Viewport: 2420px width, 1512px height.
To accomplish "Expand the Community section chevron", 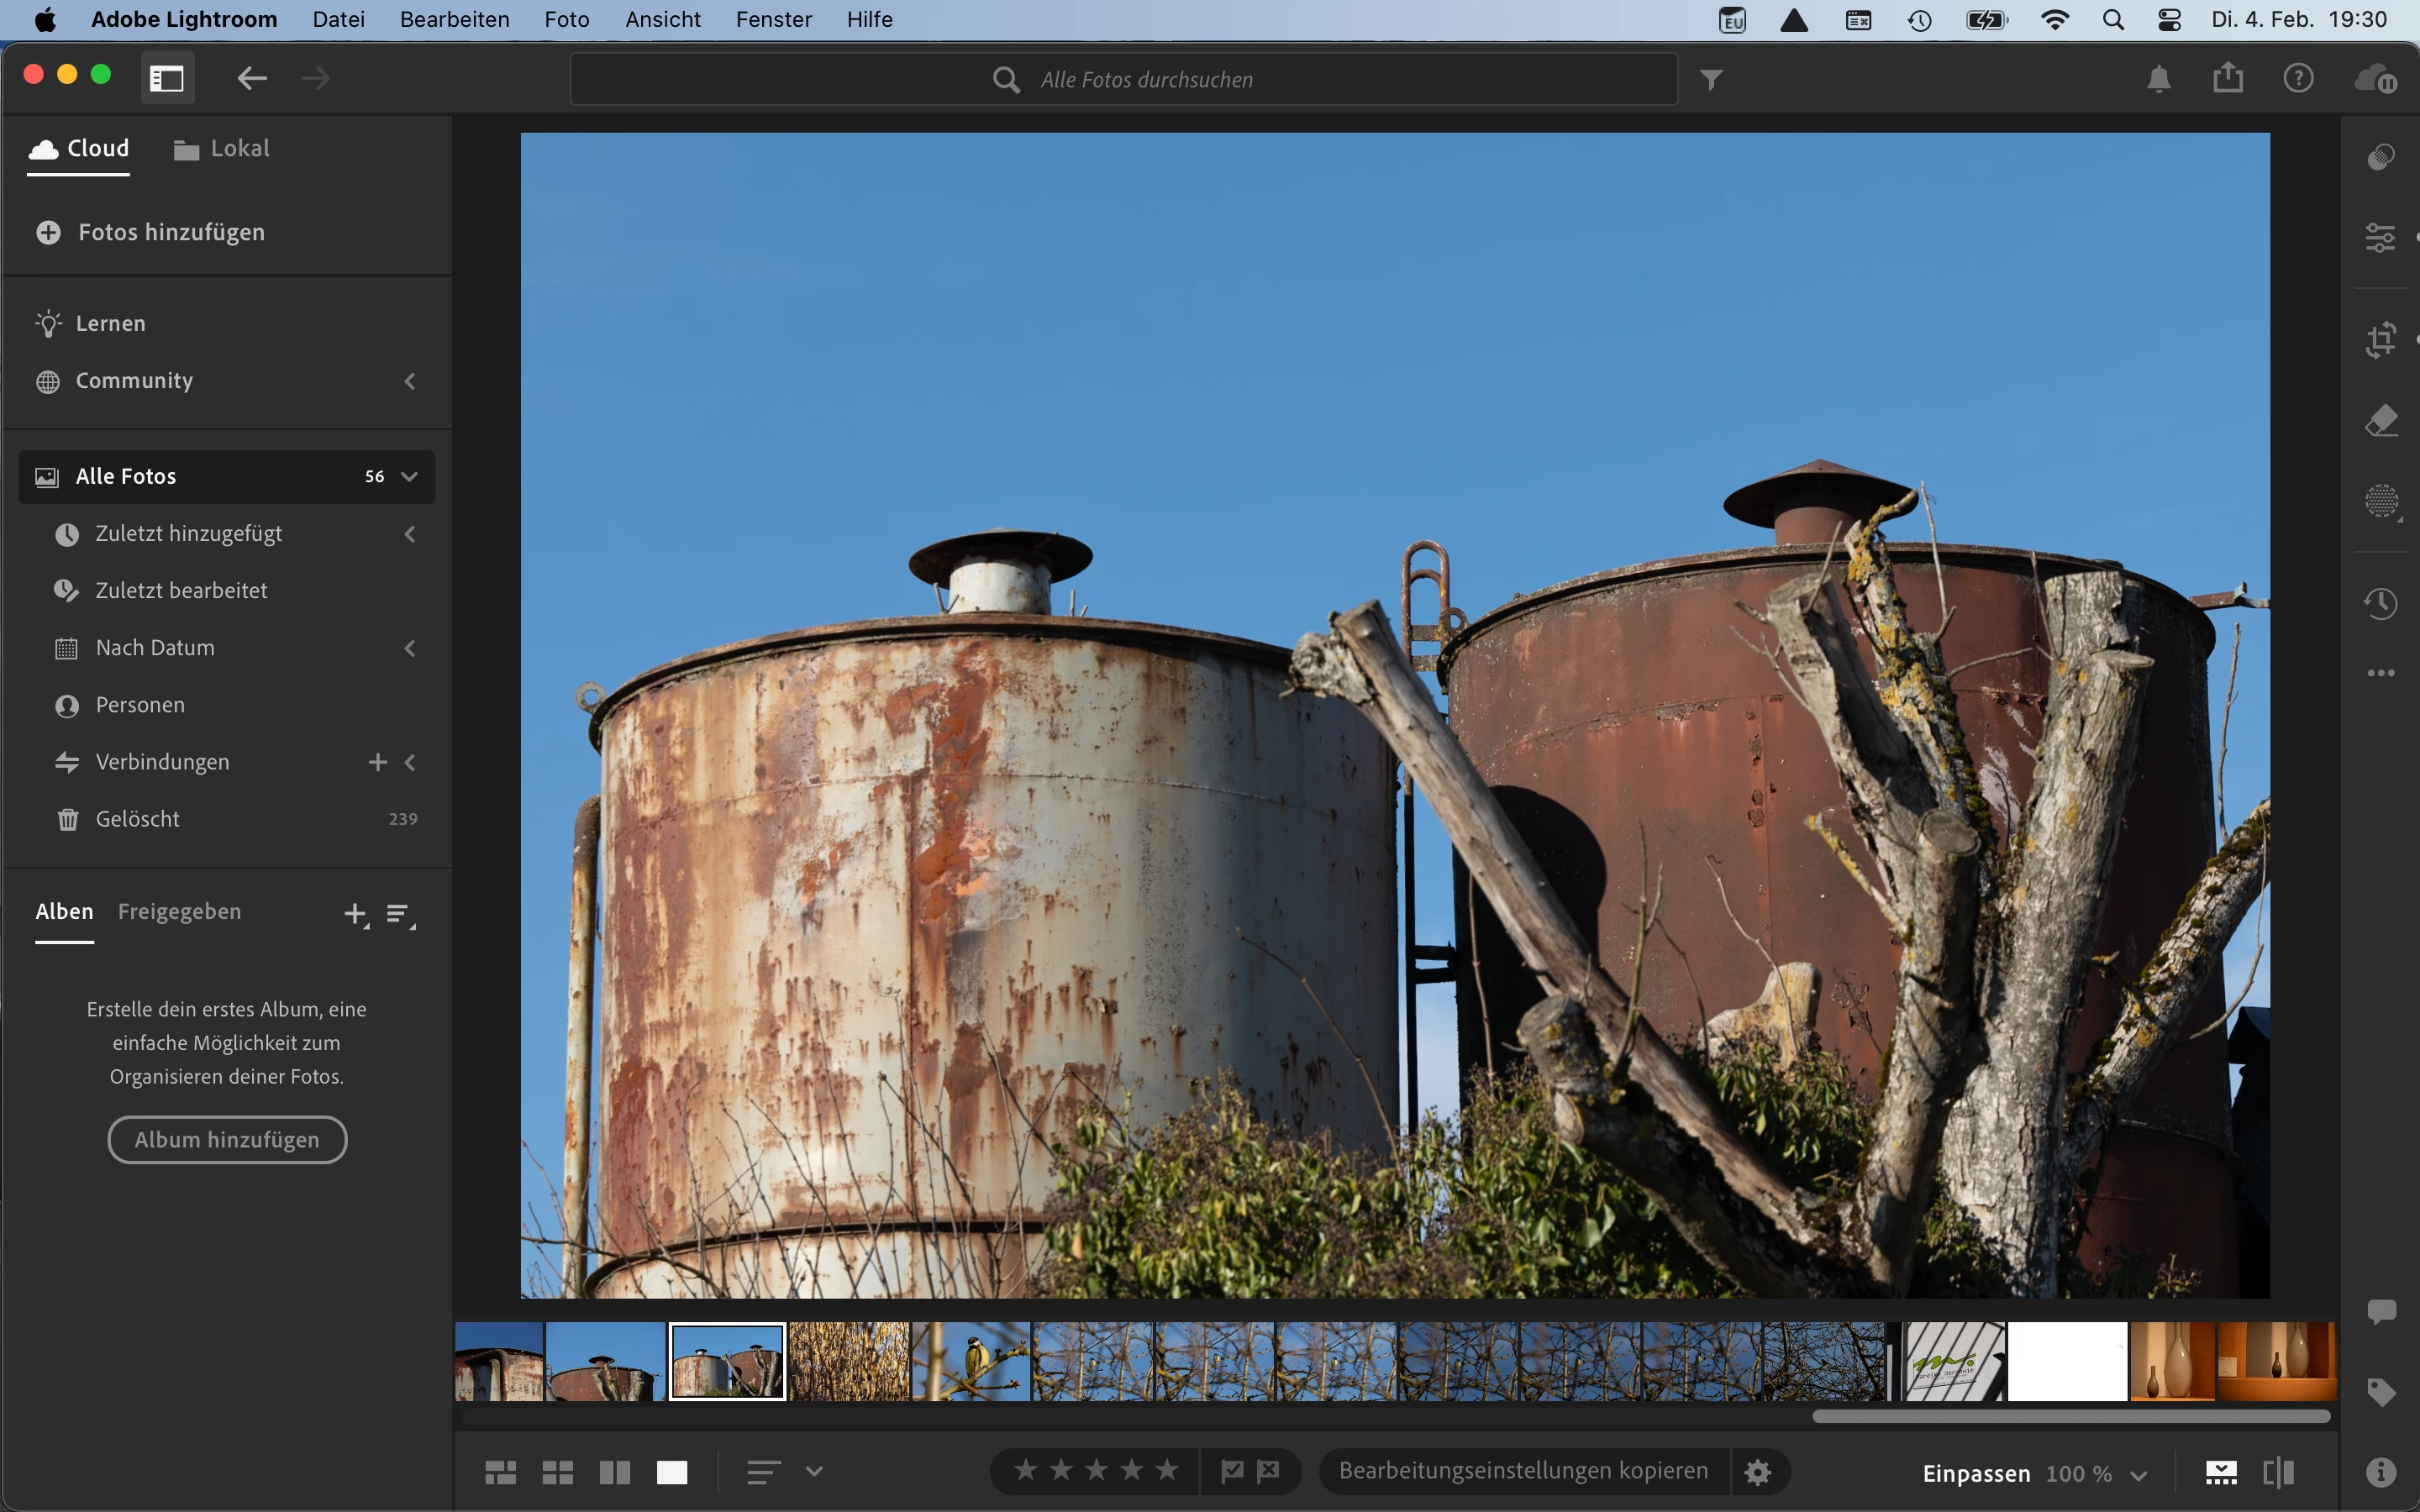I will (410, 381).
